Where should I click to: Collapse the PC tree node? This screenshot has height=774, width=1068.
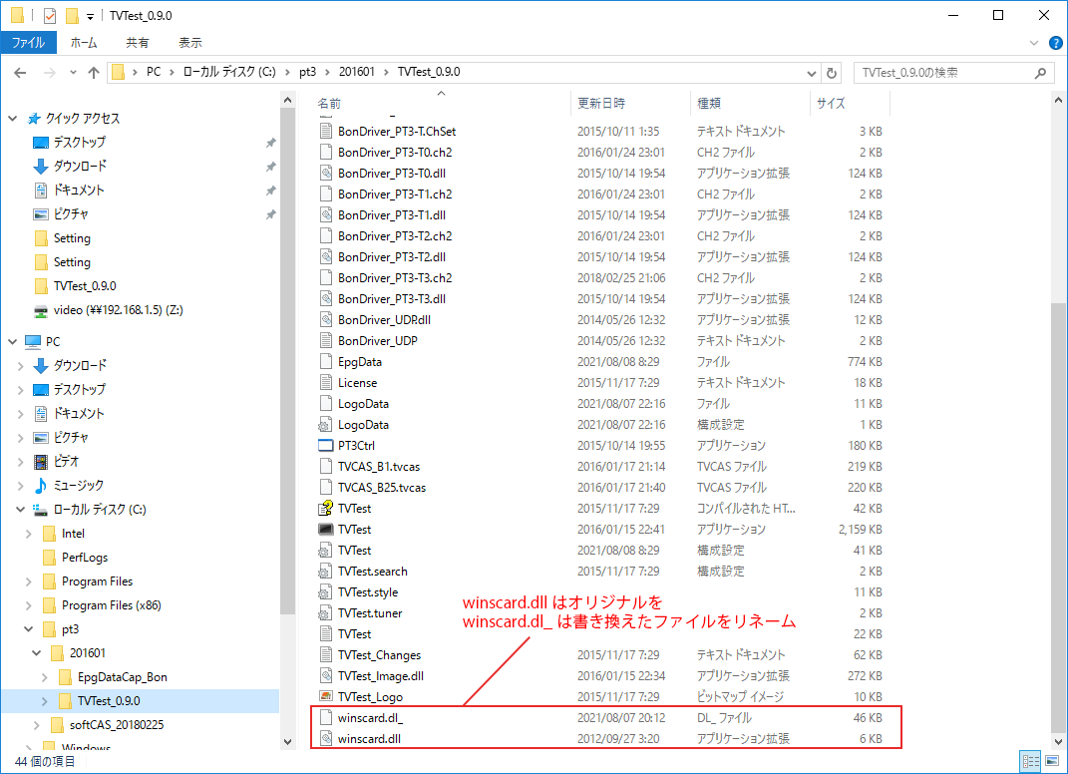pos(12,341)
